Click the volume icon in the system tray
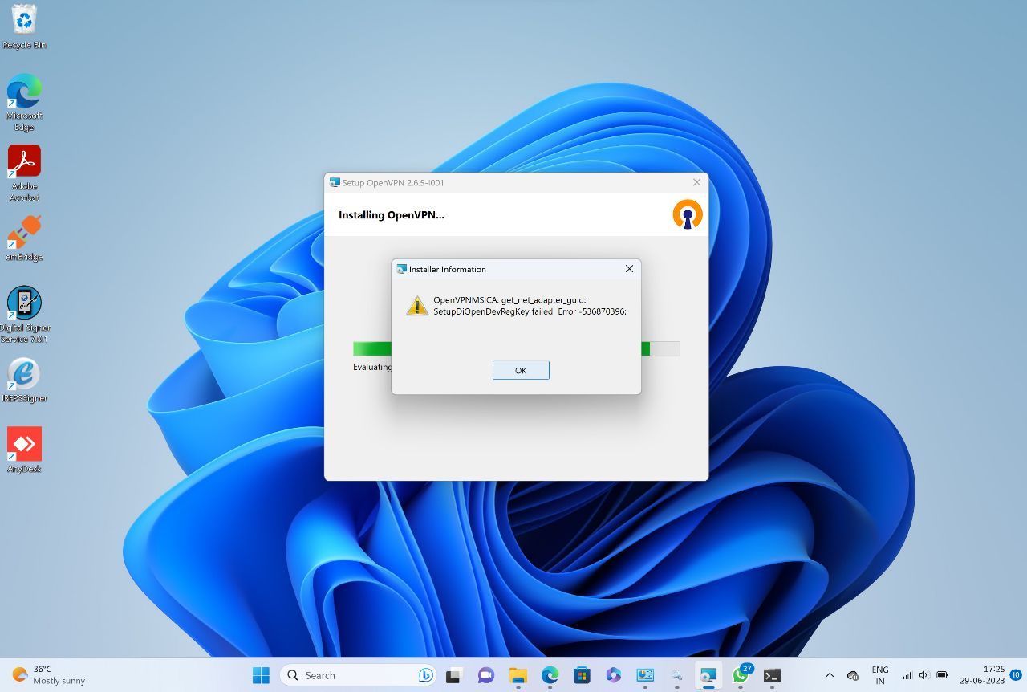Viewport: 1027px width, 692px height. (x=923, y=675)
